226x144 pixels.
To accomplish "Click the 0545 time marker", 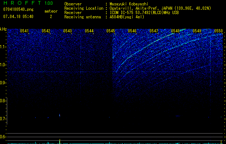I will tap(111, 31).
